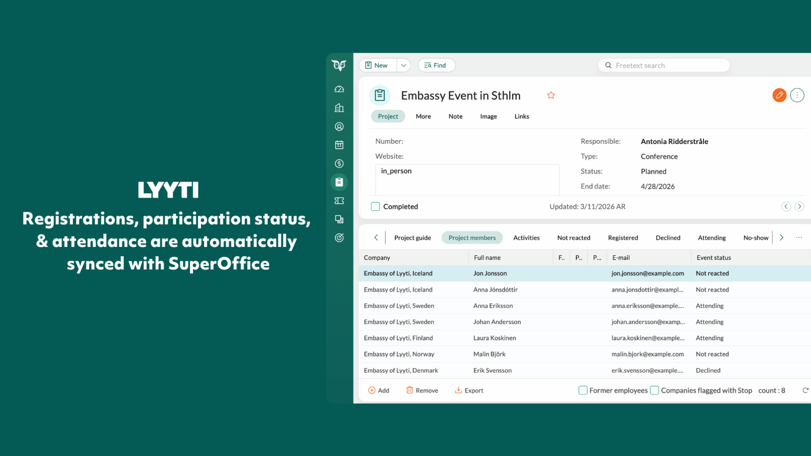811x456 pixels.
Task: Click the right chevron to show more tabs
Action: tap(782, 237)
